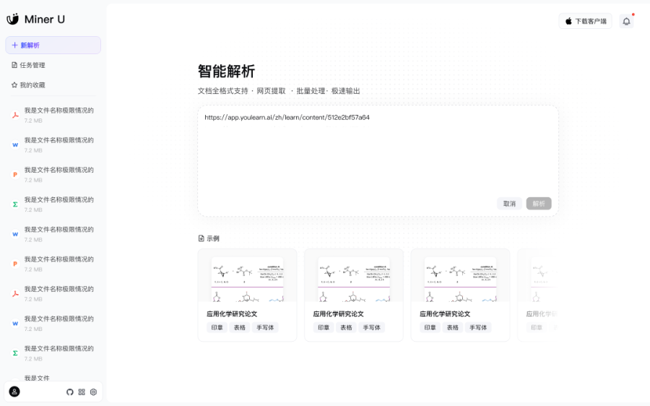Screen dimensions: 650x406
Task: Click the Apple icon in 下载客户端
Action: coord(569,21)
